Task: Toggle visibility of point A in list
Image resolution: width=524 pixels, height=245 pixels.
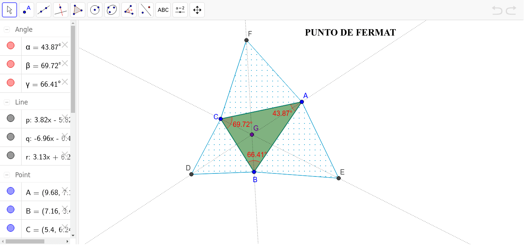Action: coord(11,191)
